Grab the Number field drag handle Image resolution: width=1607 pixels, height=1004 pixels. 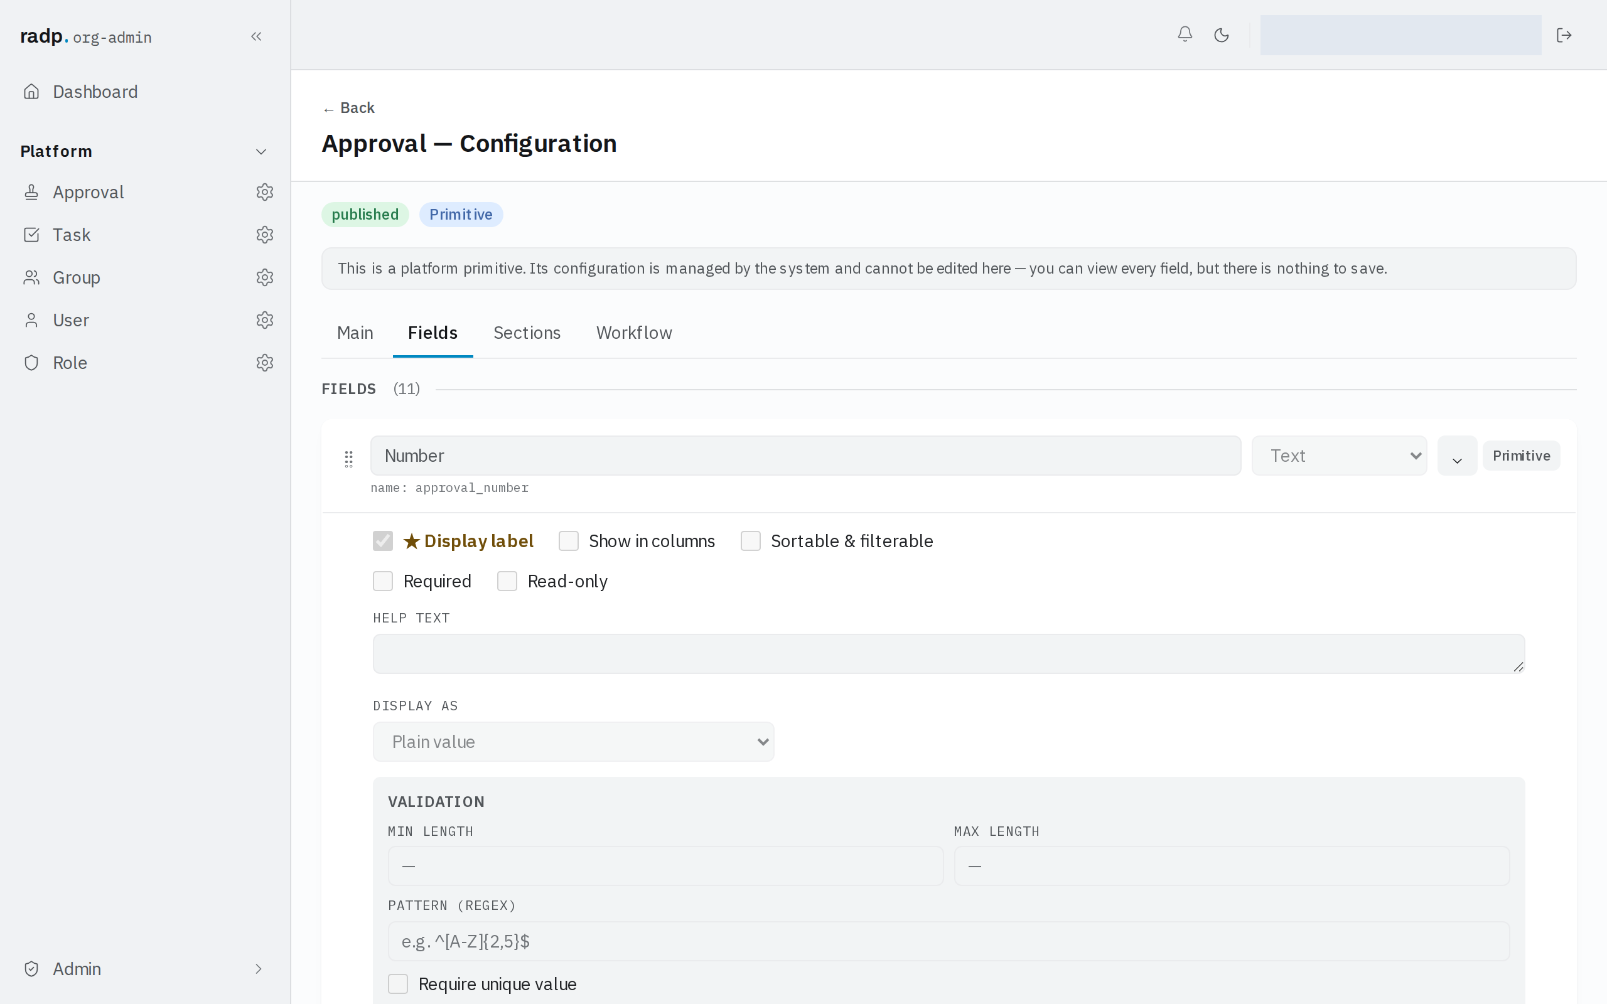pyautogui.click(x=348, y=459)
